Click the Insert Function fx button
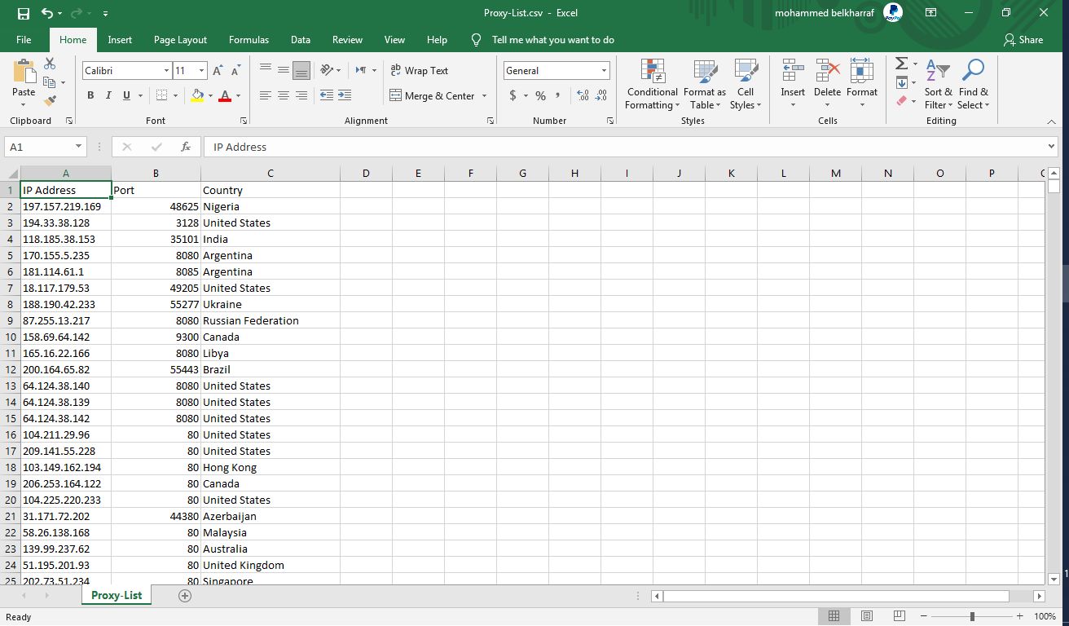The width and height of the screenshot is (1069, 626). click(186, 147)
